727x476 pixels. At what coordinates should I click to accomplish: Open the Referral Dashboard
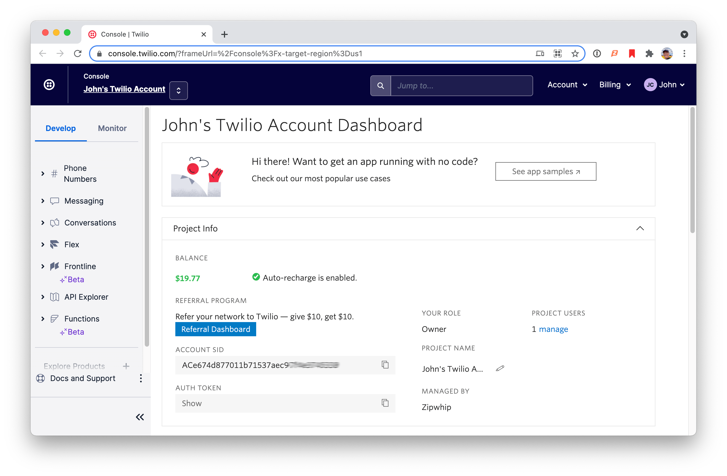tap(216, 329)
